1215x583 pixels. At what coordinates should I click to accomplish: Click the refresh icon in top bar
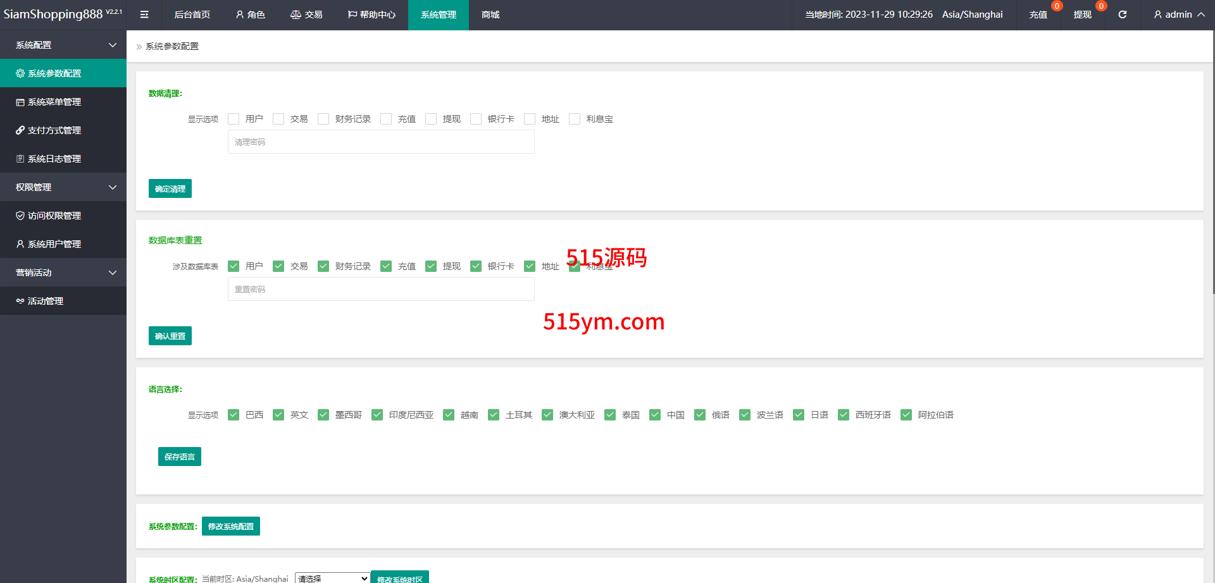click(1122, 15)
